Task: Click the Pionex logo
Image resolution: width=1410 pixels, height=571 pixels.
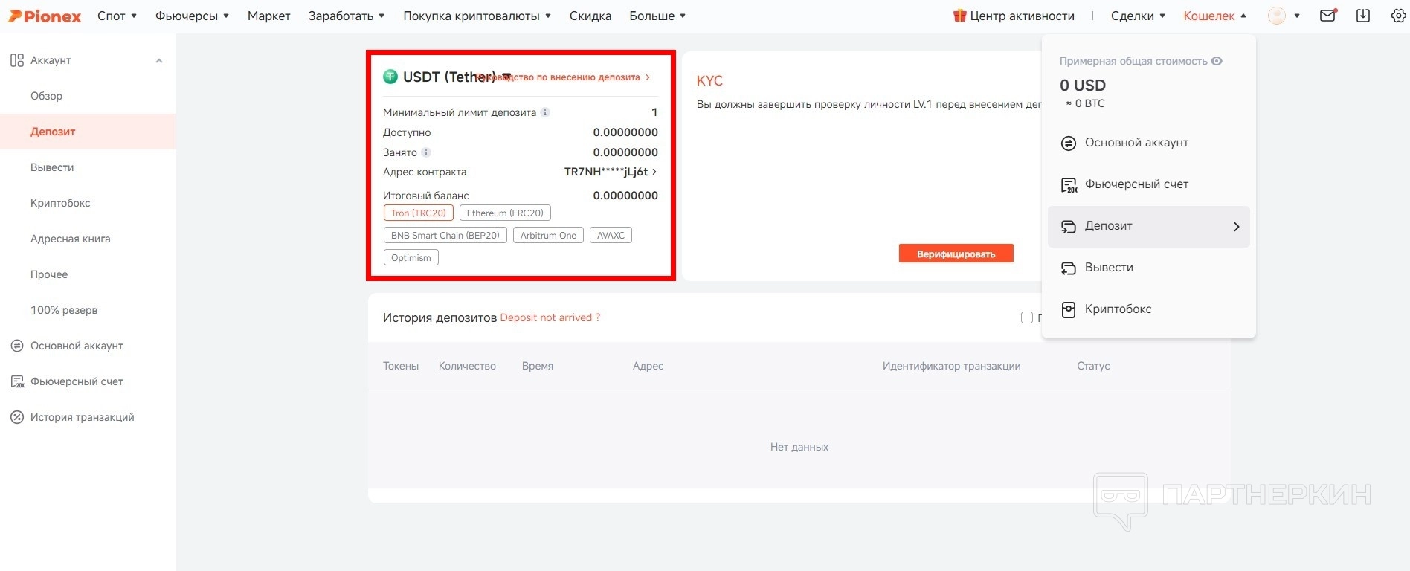Action: pyautogui.click(x=45, y=16)
